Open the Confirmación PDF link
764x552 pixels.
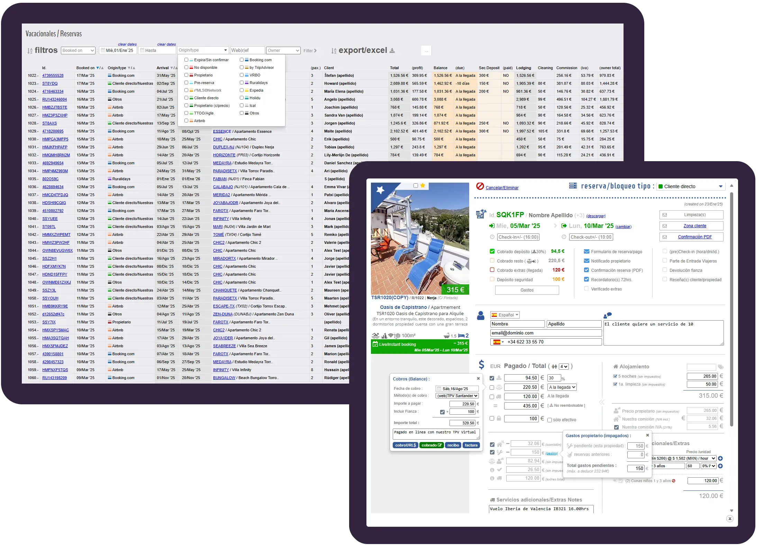[x=694, y=237]
